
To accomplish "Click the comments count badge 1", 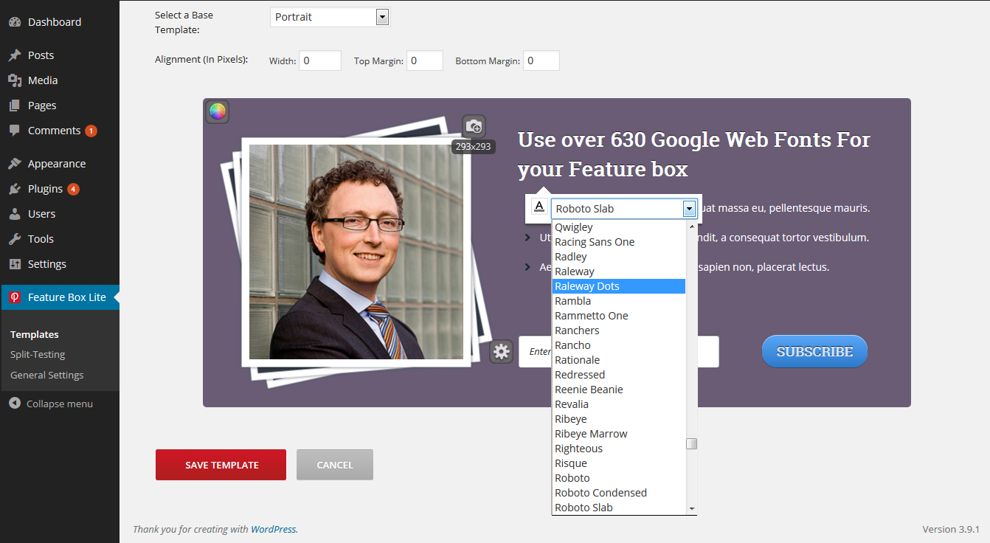I will point(91,131).
